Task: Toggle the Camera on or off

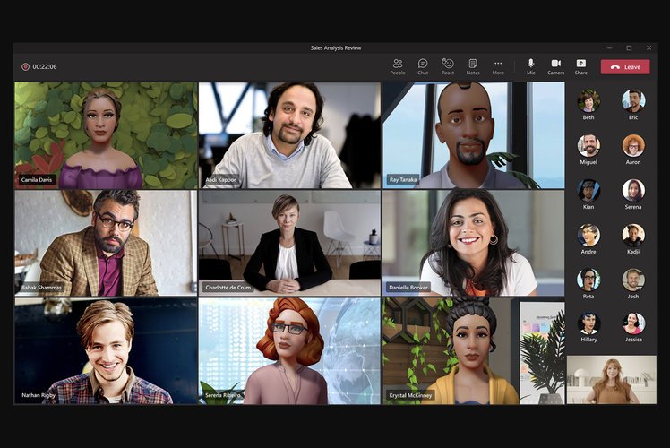Action: 556,66
